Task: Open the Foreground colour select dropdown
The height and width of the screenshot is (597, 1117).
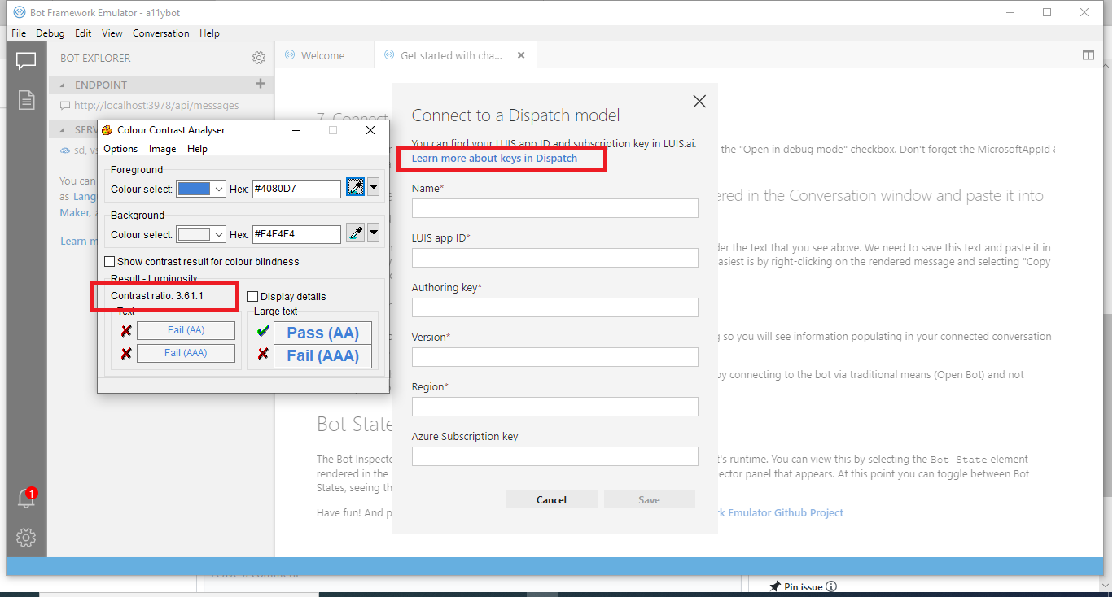Action: pyautogui.click(x=217, y=187)
